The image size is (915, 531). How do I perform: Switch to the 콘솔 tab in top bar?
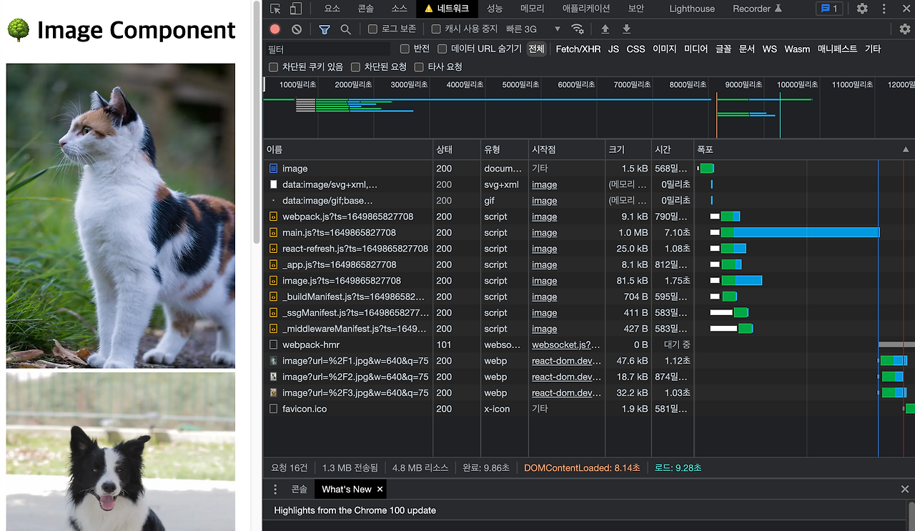(x=365, y=9)
